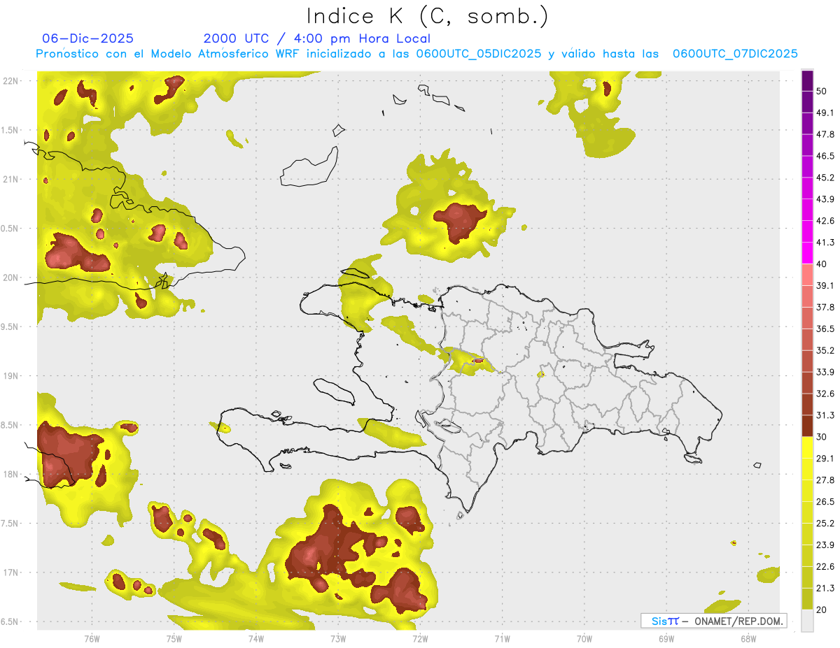Click the "74W" longitude label
The height and width of the screenshot is (648, 840).
click(x=255, y=639)
